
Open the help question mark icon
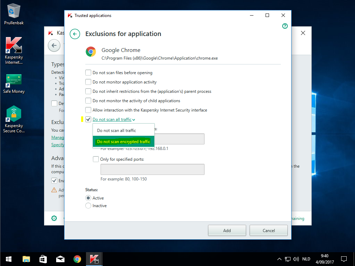point(285,26)
